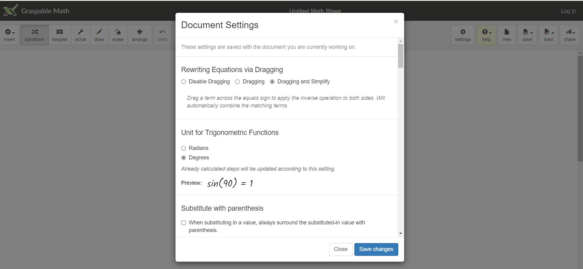The height and width of the screenshot is (269, 583).
Task: Select the Dragging radio option
Action: (238, 82)
